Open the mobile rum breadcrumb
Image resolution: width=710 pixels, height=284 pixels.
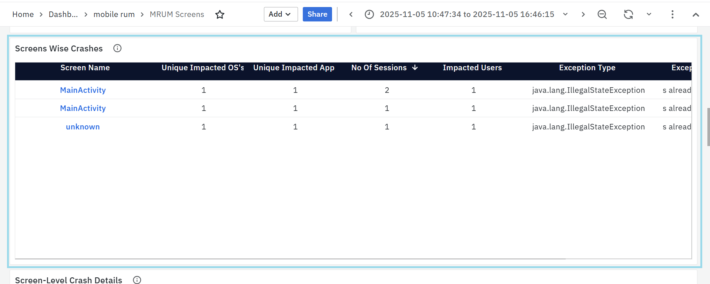114,14
